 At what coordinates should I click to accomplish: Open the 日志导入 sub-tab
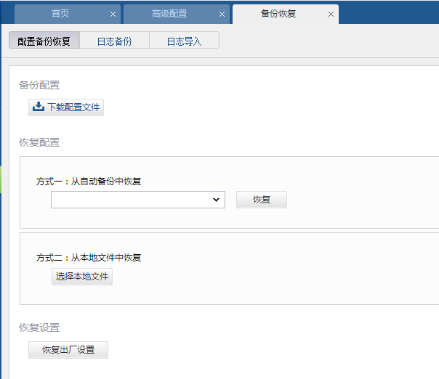[x=184, y=41]
